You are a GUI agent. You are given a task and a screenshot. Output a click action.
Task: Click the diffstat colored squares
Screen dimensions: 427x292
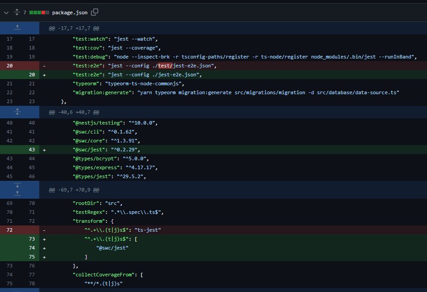click(39, 13)
